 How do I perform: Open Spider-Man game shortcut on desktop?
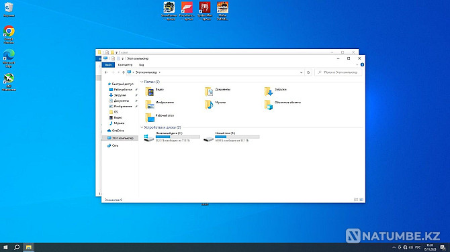(205, 11)
